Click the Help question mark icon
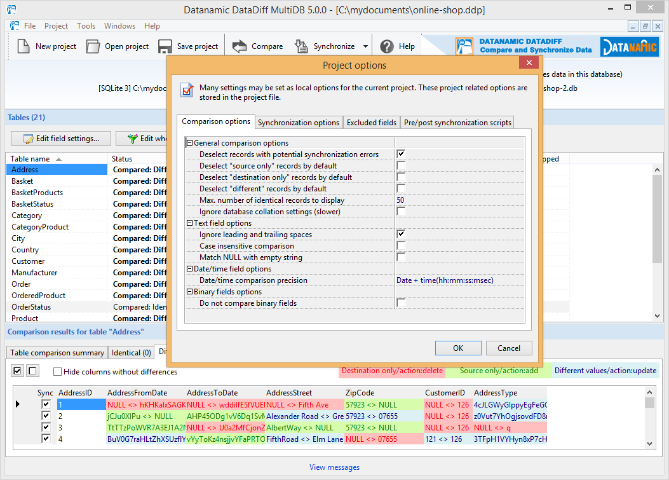669x480 pixels. click(x=387, y=46)
